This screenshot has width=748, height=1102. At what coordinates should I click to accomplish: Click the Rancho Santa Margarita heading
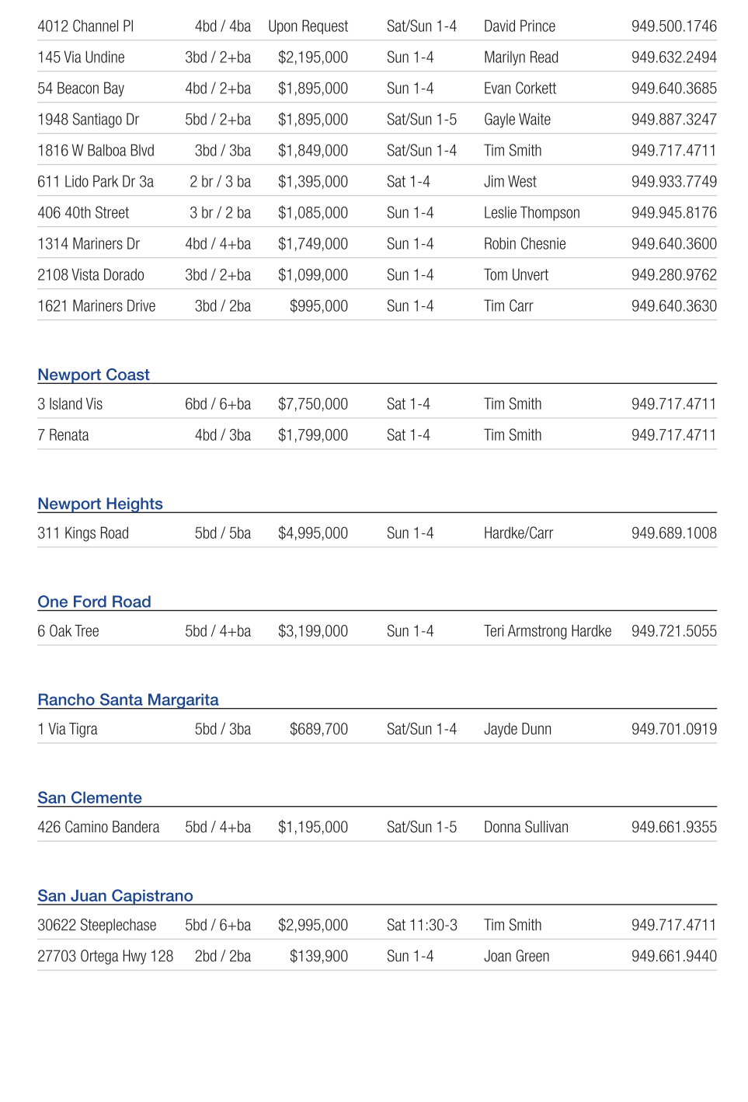coord(128,699)
